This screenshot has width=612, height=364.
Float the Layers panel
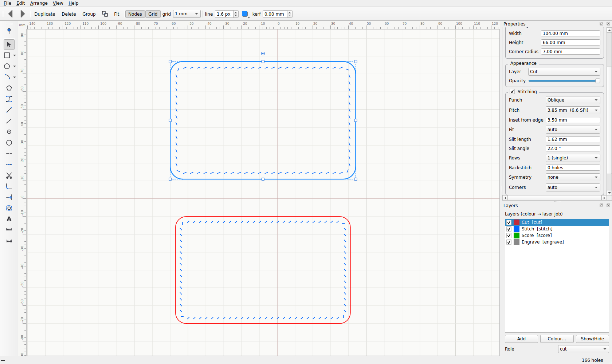[x=601, y=205]
